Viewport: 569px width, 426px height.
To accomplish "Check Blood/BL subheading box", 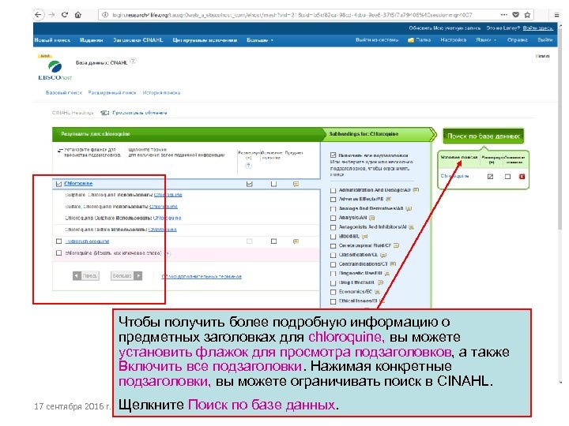I will pos(333,237).
